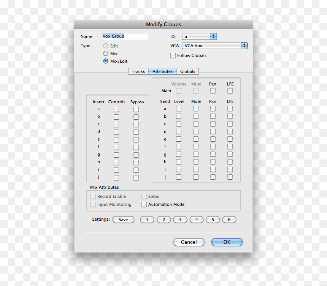This screenshot has width=327, height=286.
Task: Confirm changes with the OK button
Action: (227, 242)
